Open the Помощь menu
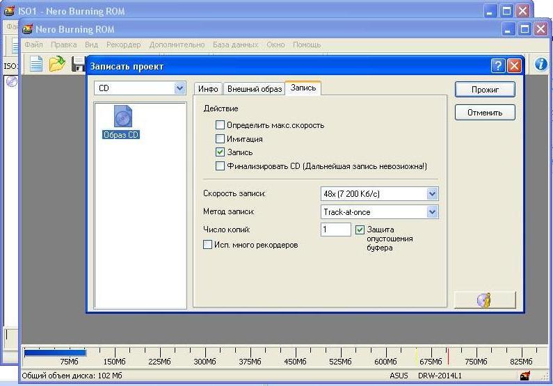This screenshot has height=386, width=553. (307, 45)
